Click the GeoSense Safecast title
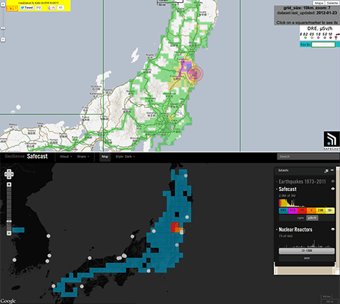Image resolution: width=340 pixels, height=304 pixels. tap(26, 157)
